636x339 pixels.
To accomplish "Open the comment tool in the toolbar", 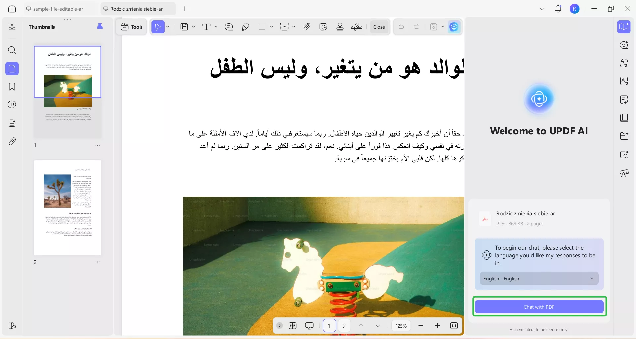I will click(229, 27).
